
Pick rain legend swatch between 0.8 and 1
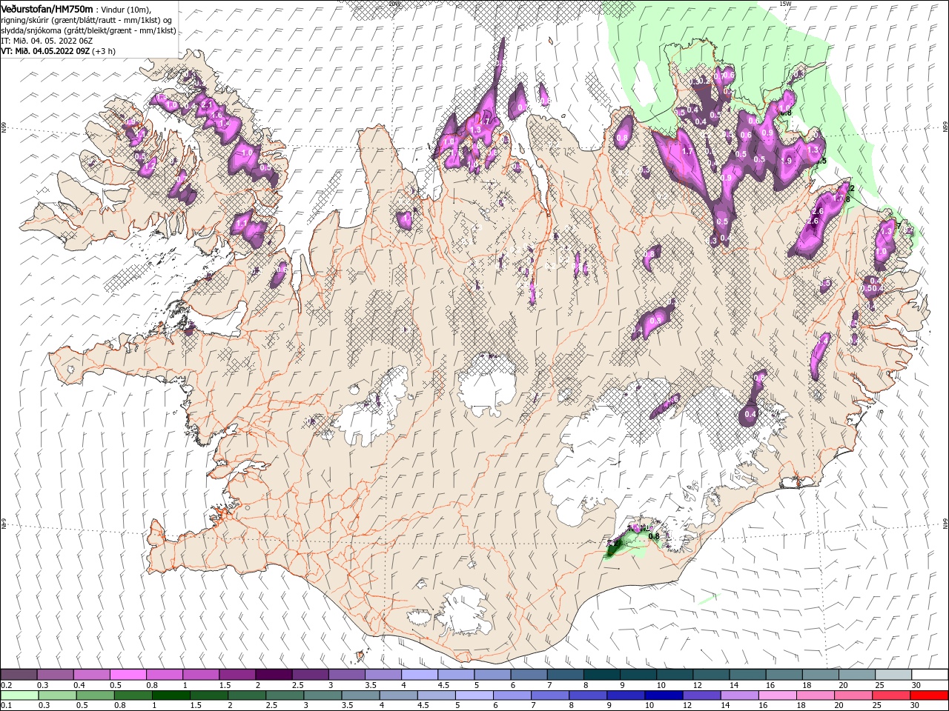[133, 695]
